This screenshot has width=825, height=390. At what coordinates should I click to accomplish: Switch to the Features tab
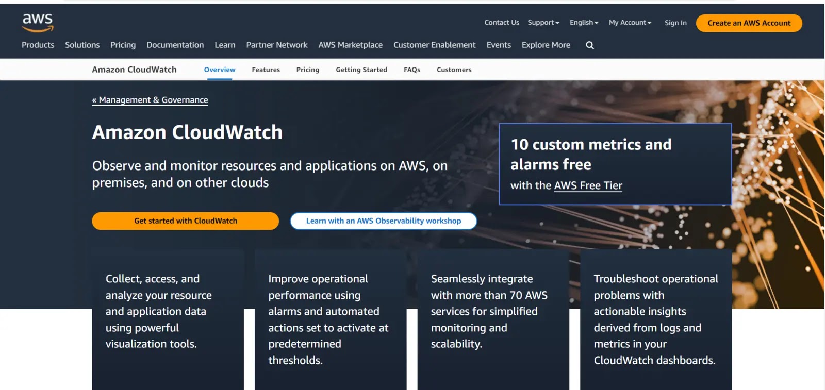[x=266, y=70]
